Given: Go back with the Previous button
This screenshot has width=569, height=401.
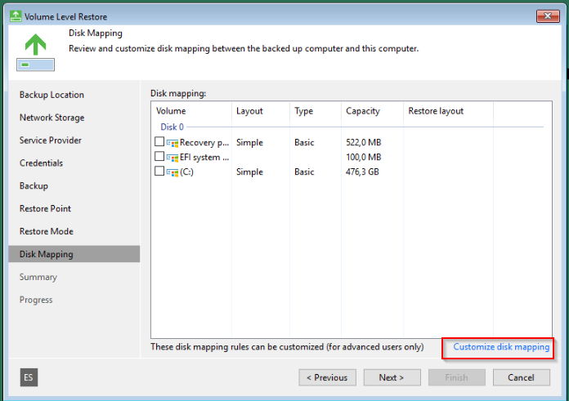Looking at the screenshot, I should [327, 377].
